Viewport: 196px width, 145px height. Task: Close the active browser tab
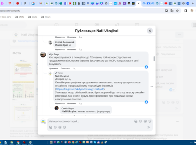click(x=139, y=3)
